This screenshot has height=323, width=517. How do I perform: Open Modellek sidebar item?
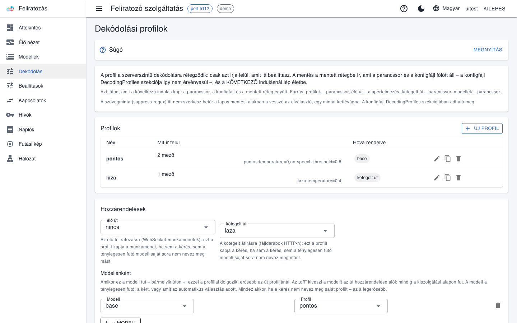click(43, 57)
